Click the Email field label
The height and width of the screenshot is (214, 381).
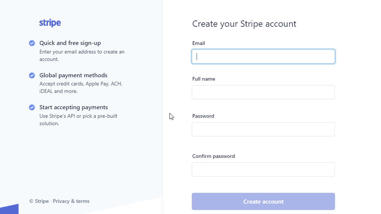pyautogui.click(x=198, y=43)
